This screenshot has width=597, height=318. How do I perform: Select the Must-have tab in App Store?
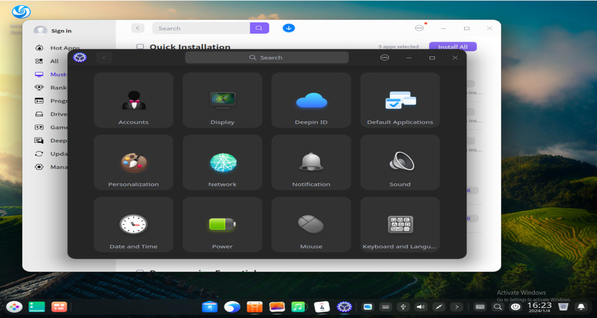tap(51, 74)
